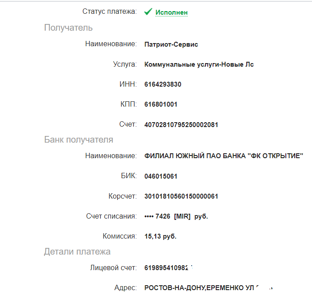Select the Патриот-Сервис recipient name
This screenshot has height=299, width=312.
(171, 44)
